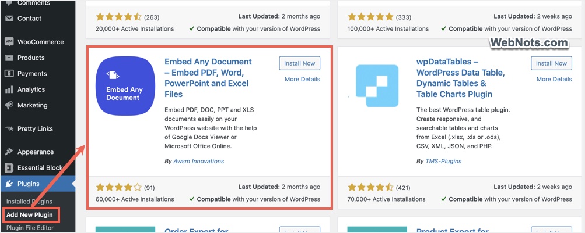Click the Pretty Links star icon
The image size is (585, 233).
pos(9,128)
